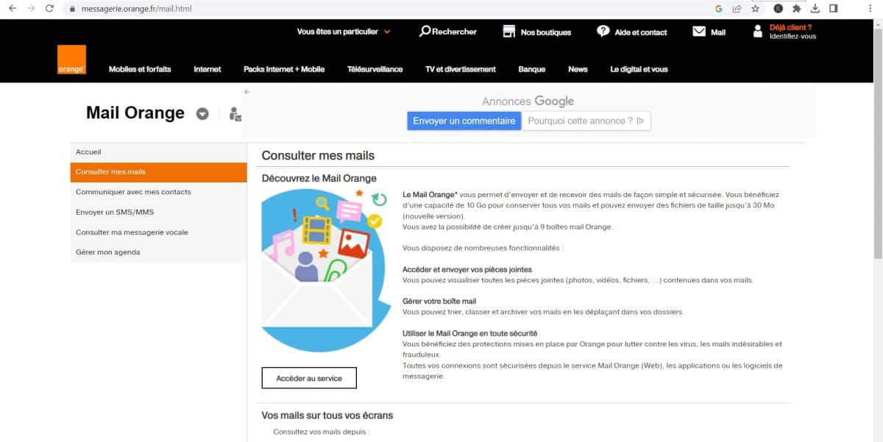This screenshot has width=883, height=442.
Task: Expand the Mail Orange dropdown arrow
Action: [202, 114]
